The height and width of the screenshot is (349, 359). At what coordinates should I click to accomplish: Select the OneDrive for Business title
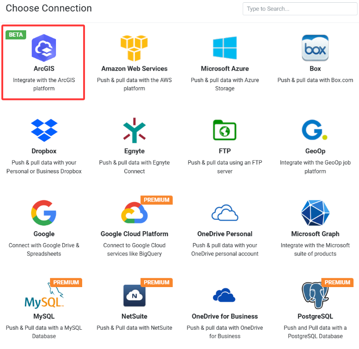(x=225, y=316)
